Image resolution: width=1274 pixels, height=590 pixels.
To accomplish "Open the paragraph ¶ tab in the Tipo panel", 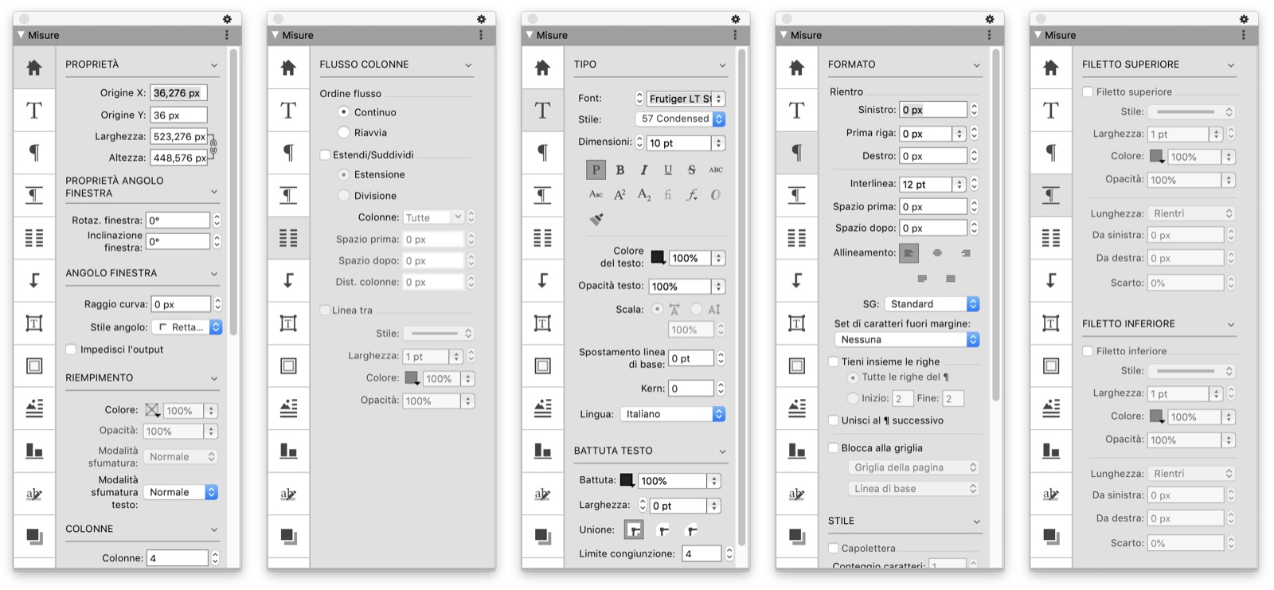I will click(x=542, y=153).
